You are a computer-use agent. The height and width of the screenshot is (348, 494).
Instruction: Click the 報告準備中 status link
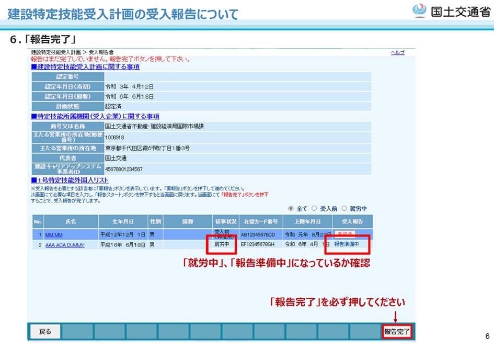pos(347,244)
